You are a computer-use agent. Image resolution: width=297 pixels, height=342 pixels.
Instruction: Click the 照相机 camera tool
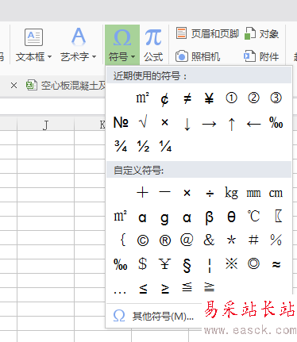pos(198,56)
